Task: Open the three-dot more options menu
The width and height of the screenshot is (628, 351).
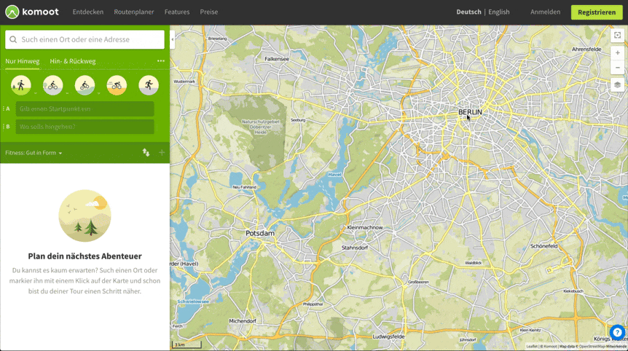Action: point(161,61)
